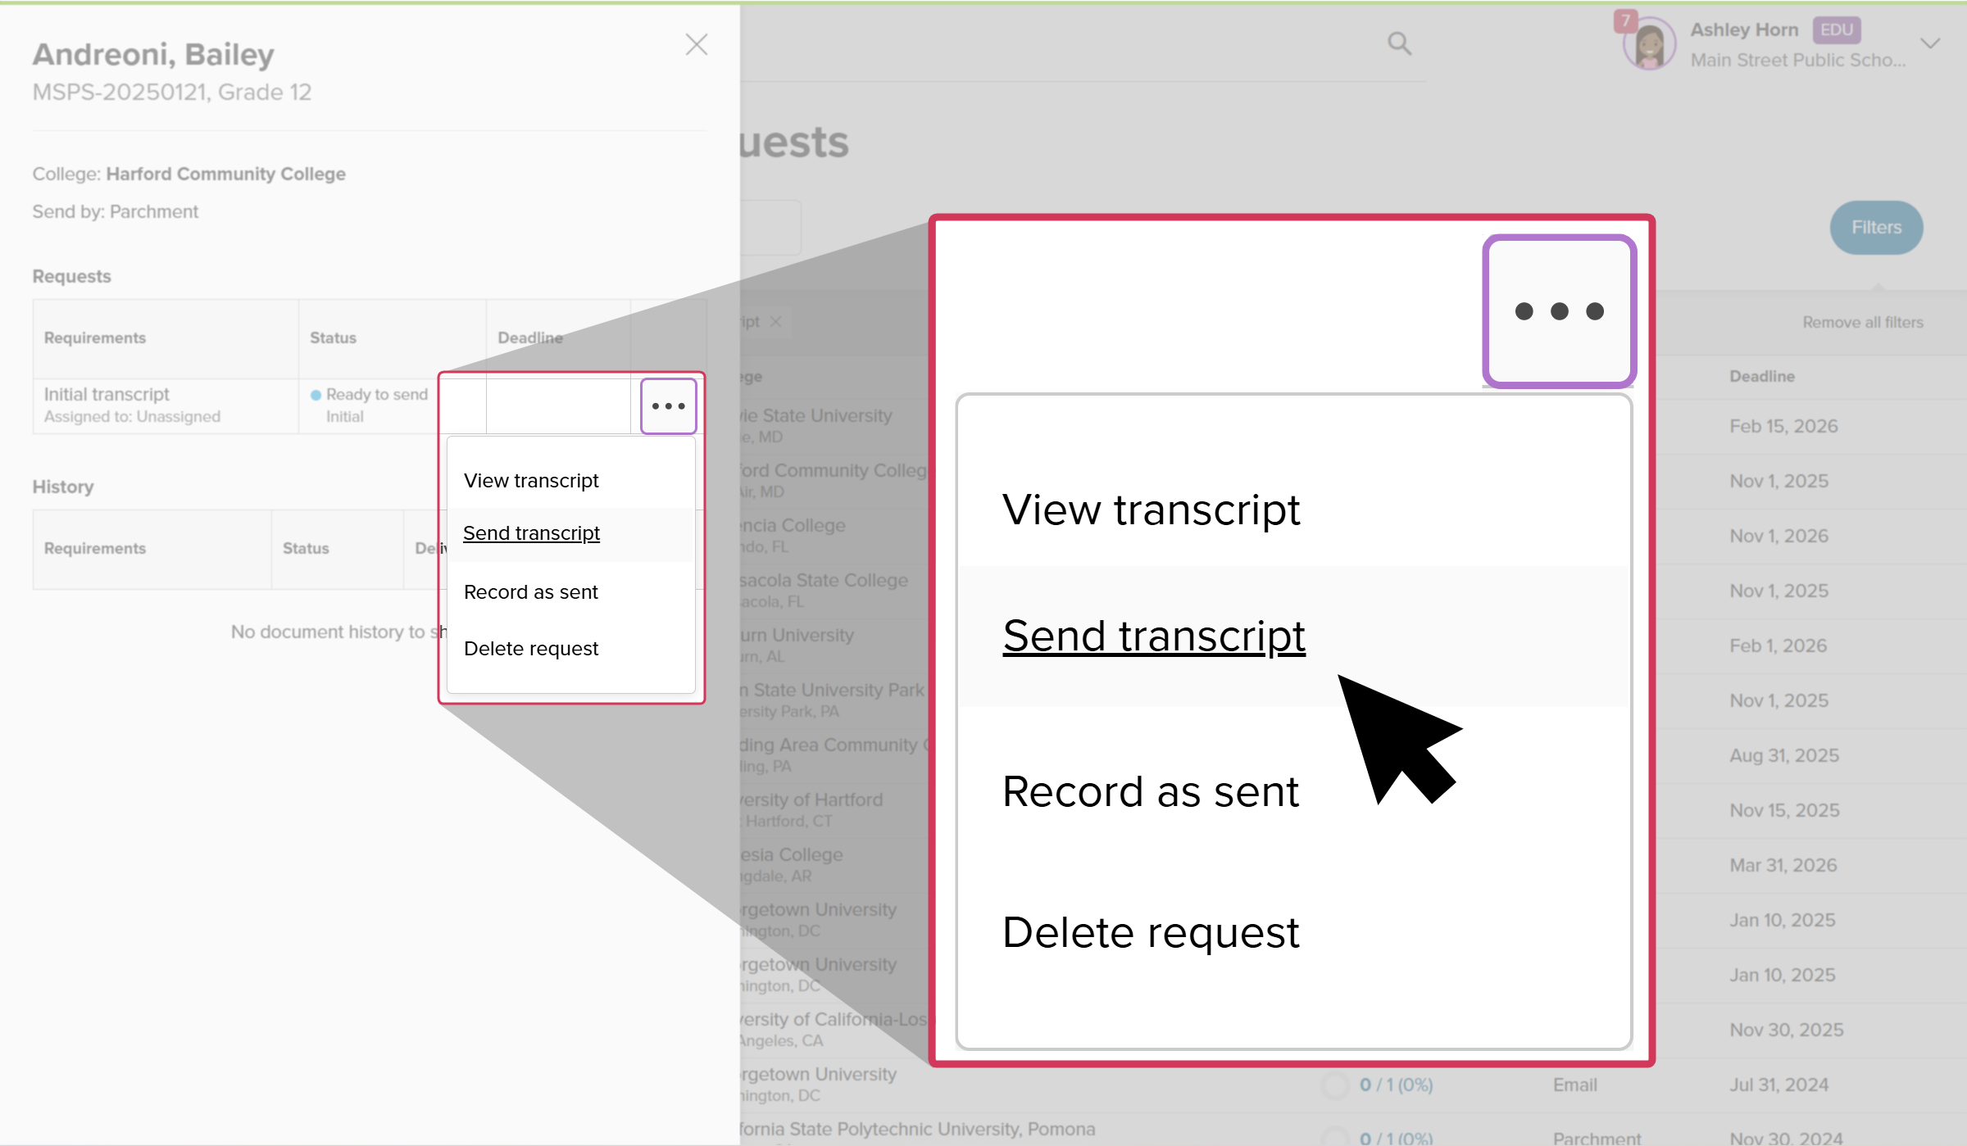Click Ashley Horn's profile avatar
The image size is (1967, 1146).
tap(1649, 45)
